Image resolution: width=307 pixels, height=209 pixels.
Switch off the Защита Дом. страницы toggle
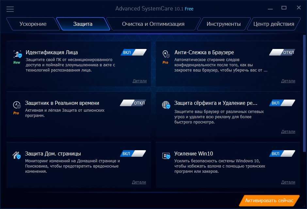tap(133, 153)
